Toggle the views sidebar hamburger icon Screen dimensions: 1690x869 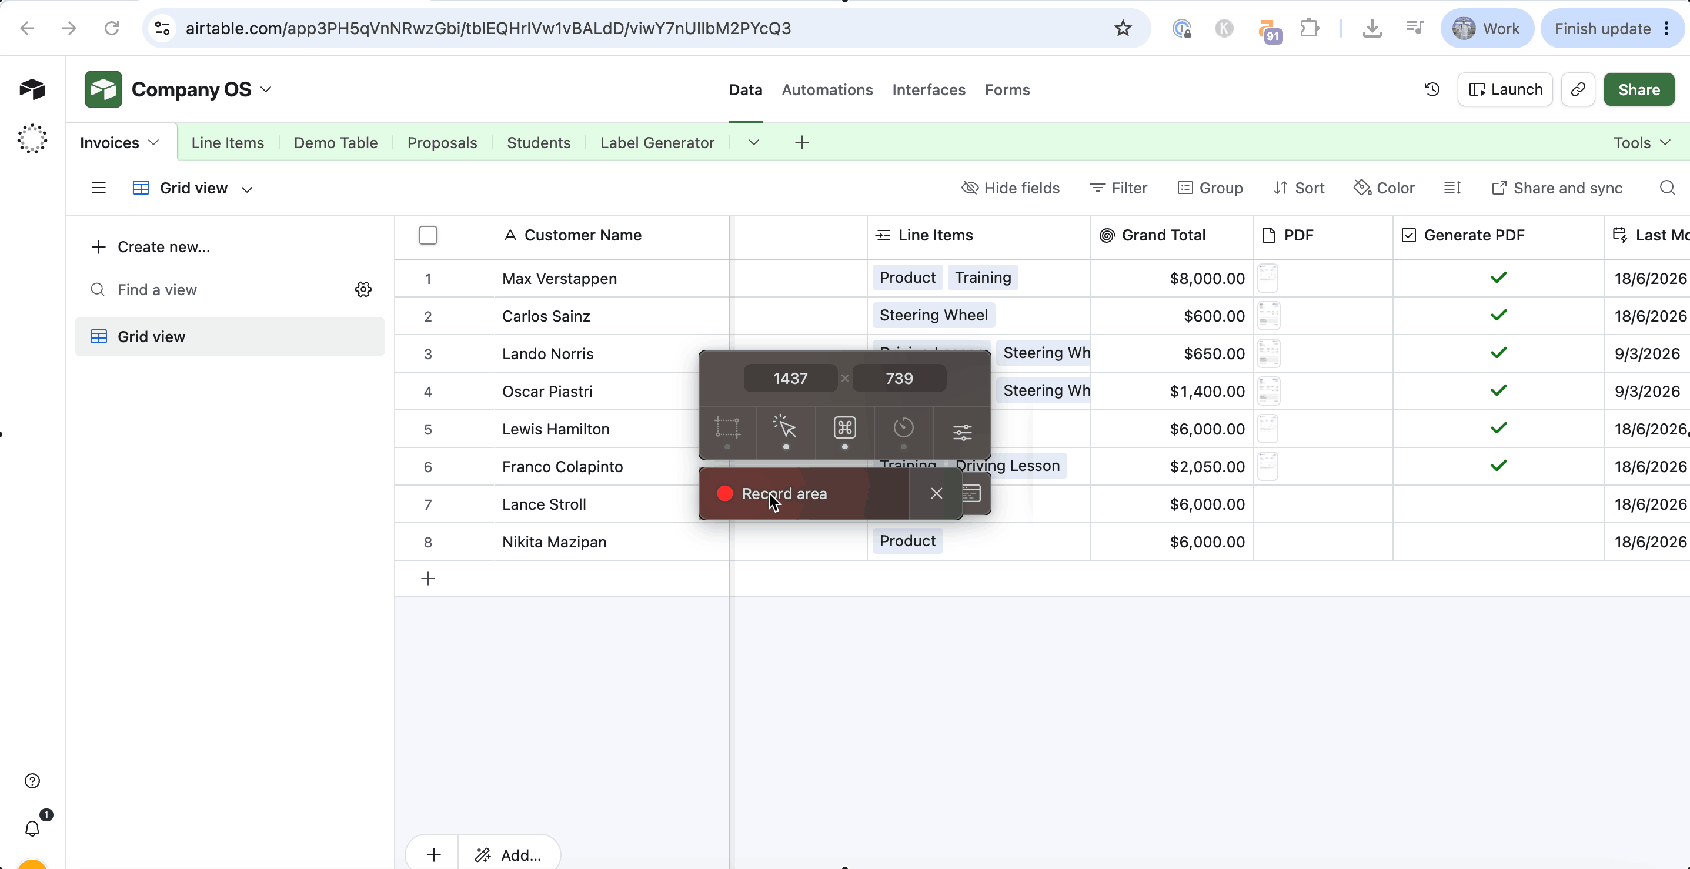click(98, 188)
